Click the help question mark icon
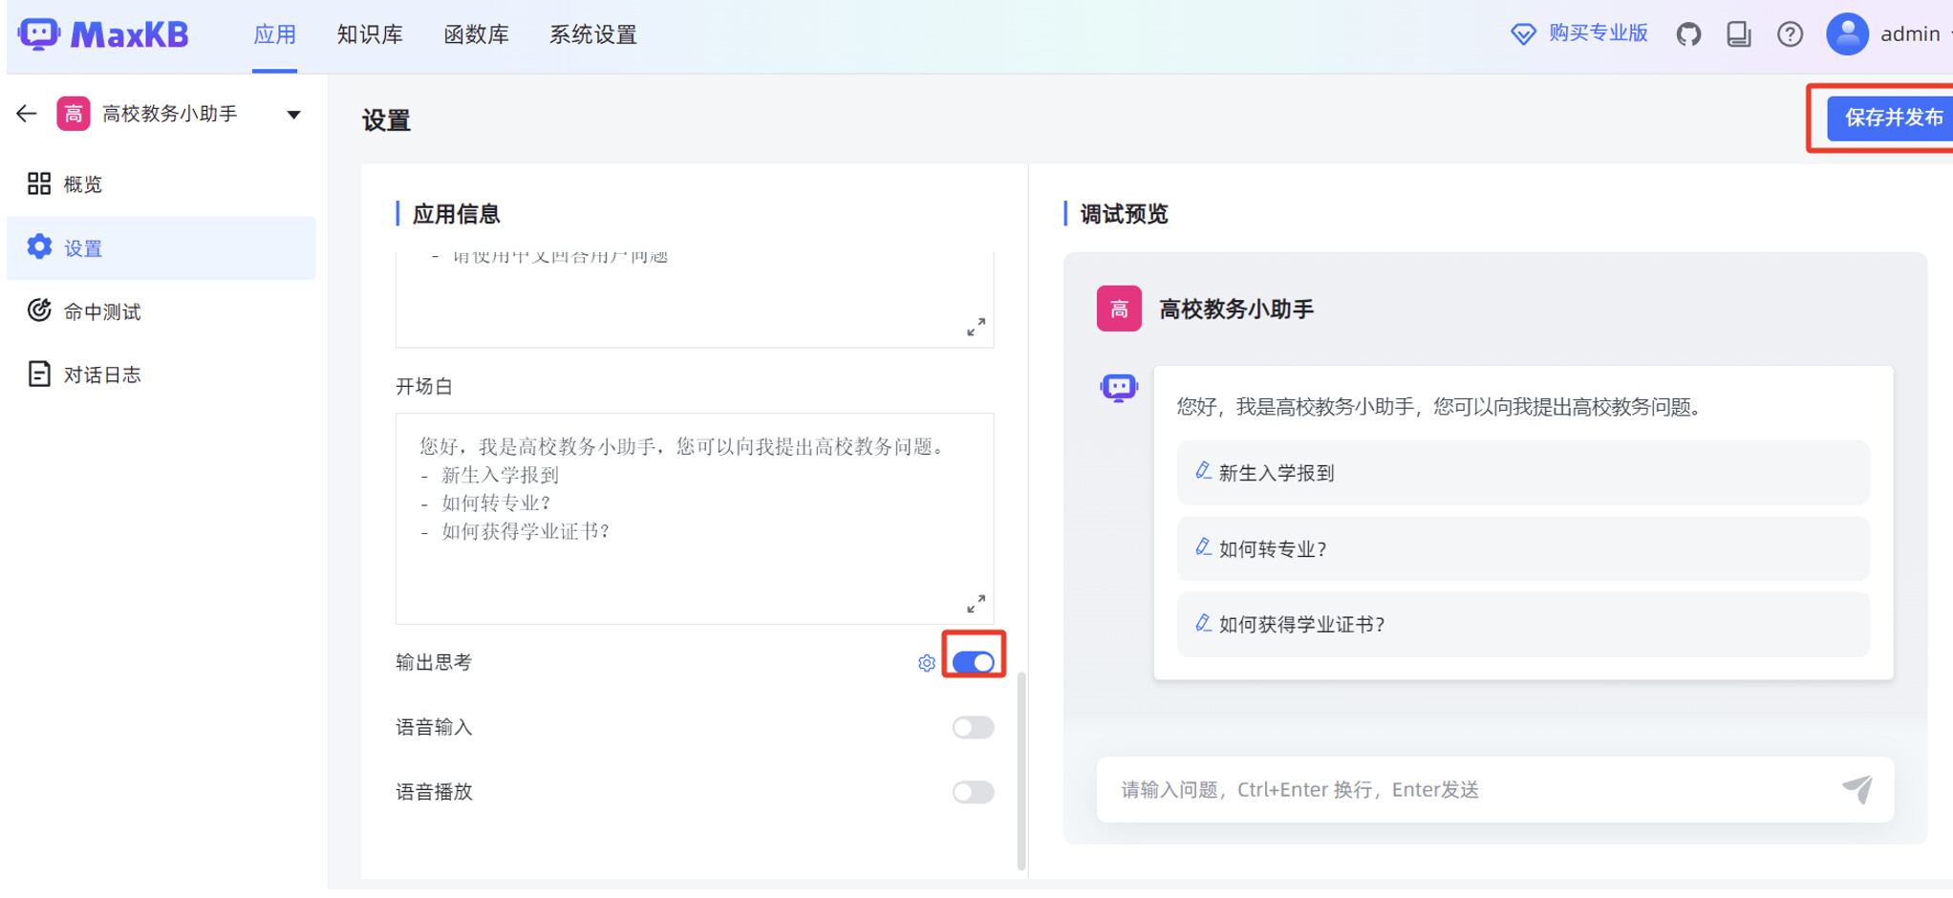This screenshot has height=898, width=1953. [x=1790, y=34]
